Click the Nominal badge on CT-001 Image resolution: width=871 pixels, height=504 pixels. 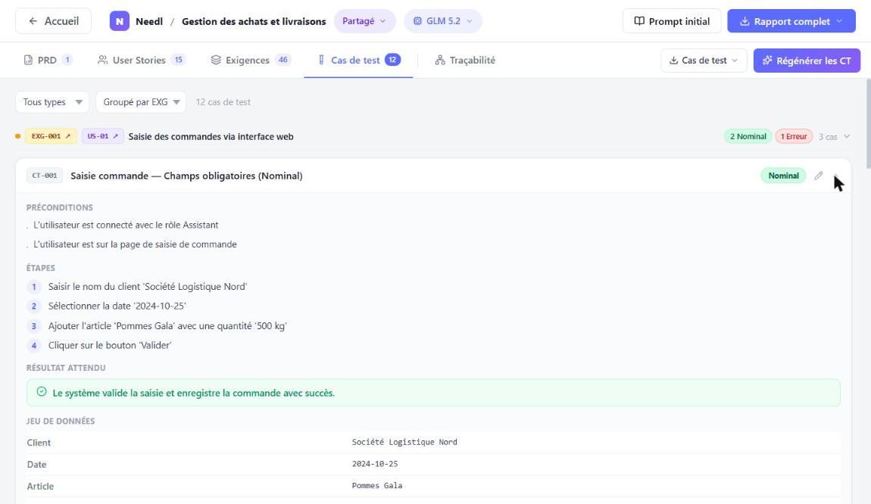pos(783,176)
